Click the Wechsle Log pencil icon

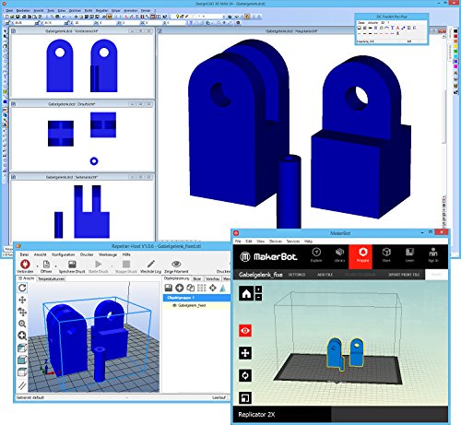150,264
